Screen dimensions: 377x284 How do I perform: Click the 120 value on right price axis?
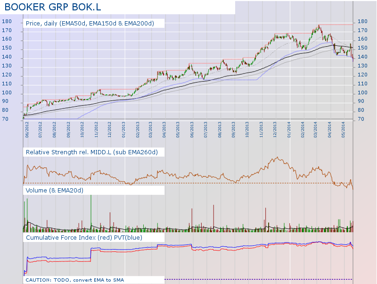[362, 75]
